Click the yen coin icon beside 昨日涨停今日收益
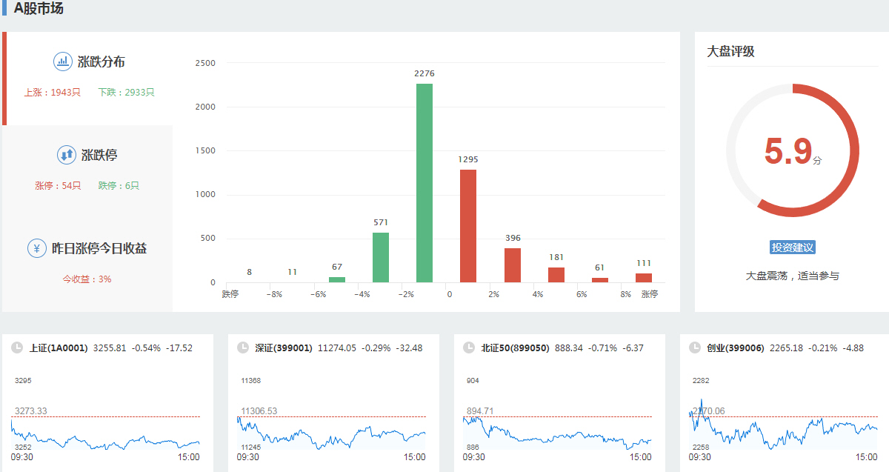Screen dimensions: 889x472 [x=37, y=248]
